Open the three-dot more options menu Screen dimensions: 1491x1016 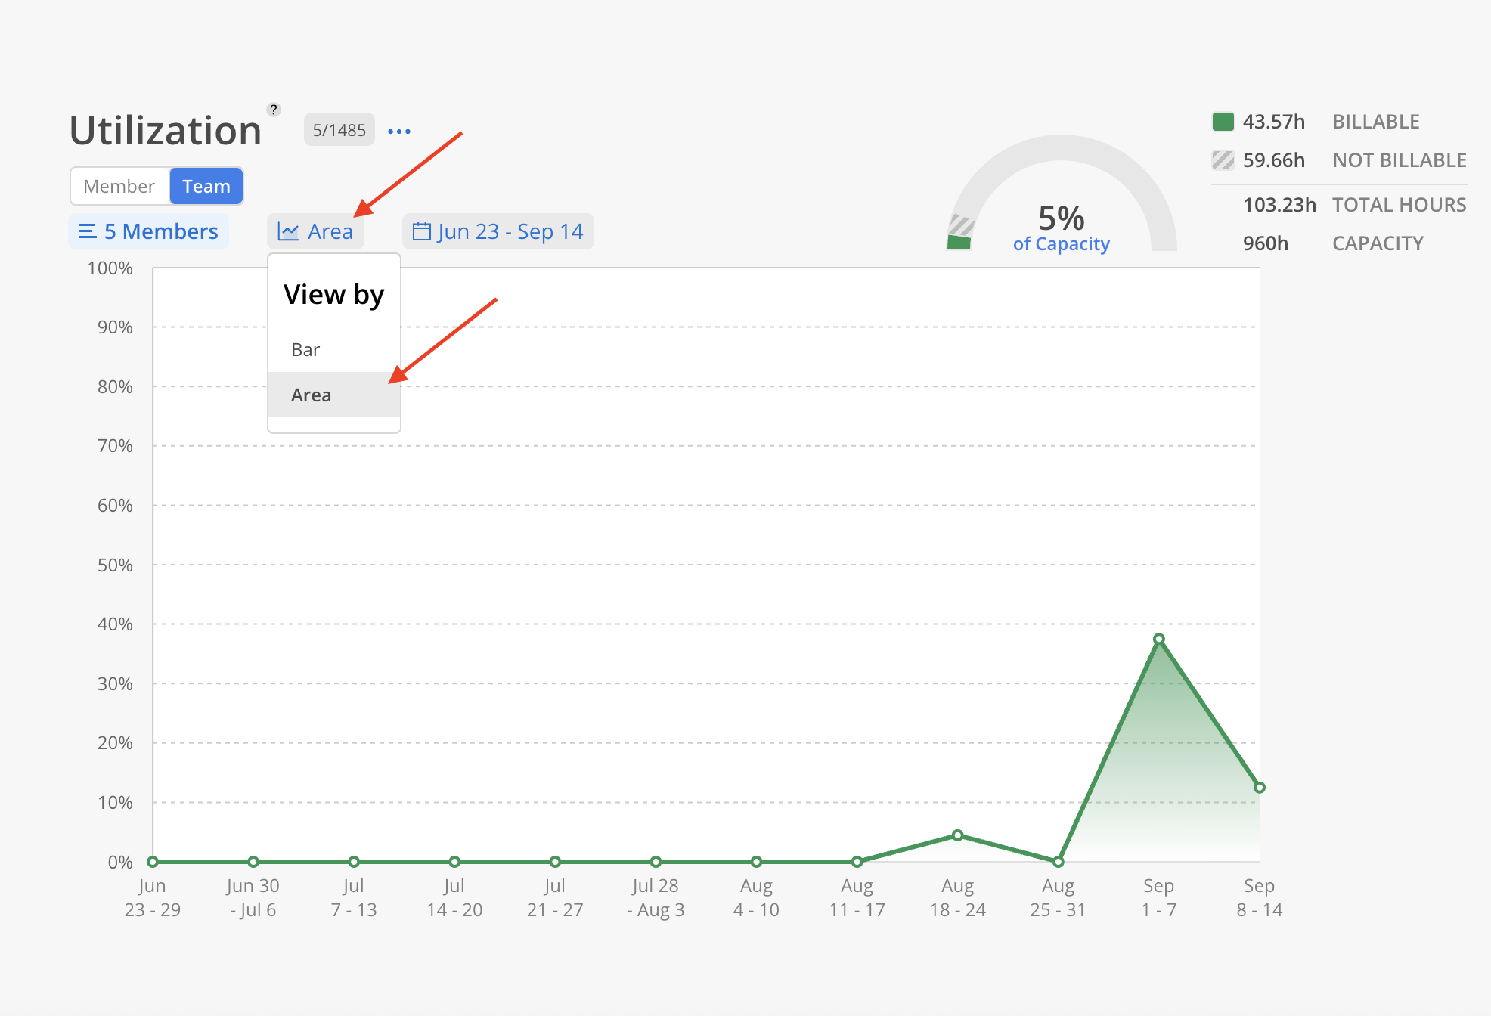pyautogui.click(x=399, y=132)
